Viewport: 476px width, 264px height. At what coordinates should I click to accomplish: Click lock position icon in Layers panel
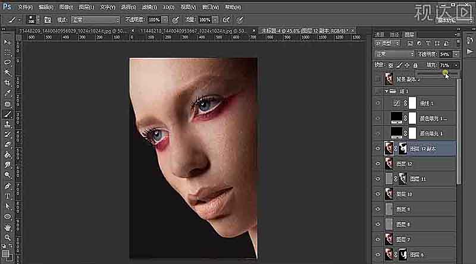point(407,65)
